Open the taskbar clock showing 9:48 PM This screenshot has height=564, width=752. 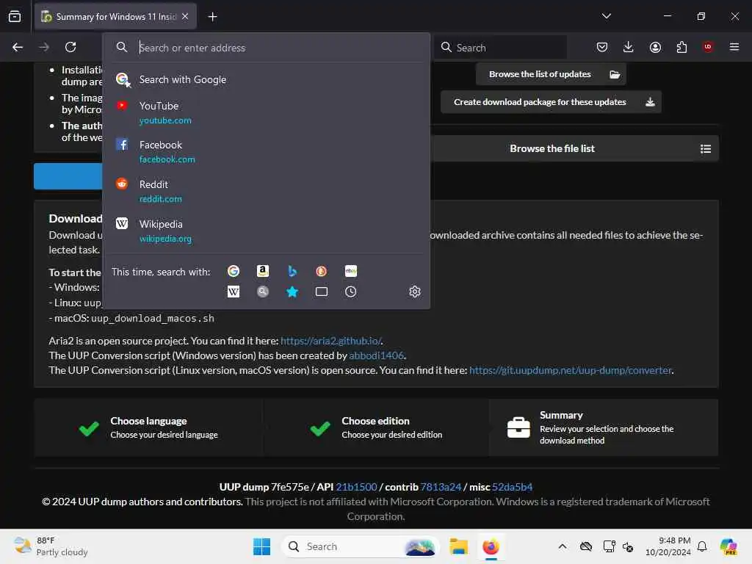click(x=668, y=546)
